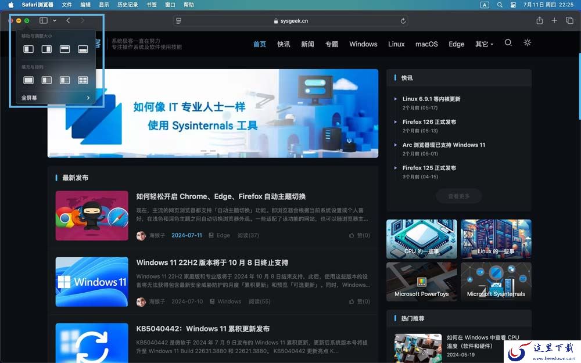Viewport: 581px width, 363px height.
Task: Open the Edge nav category
Action: [x=457, y=44]
